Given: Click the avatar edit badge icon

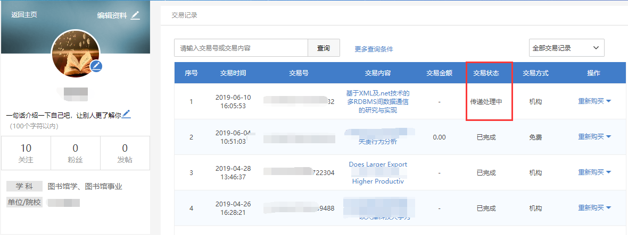Looking at the screenshot, I should click(x=96, y=66).
